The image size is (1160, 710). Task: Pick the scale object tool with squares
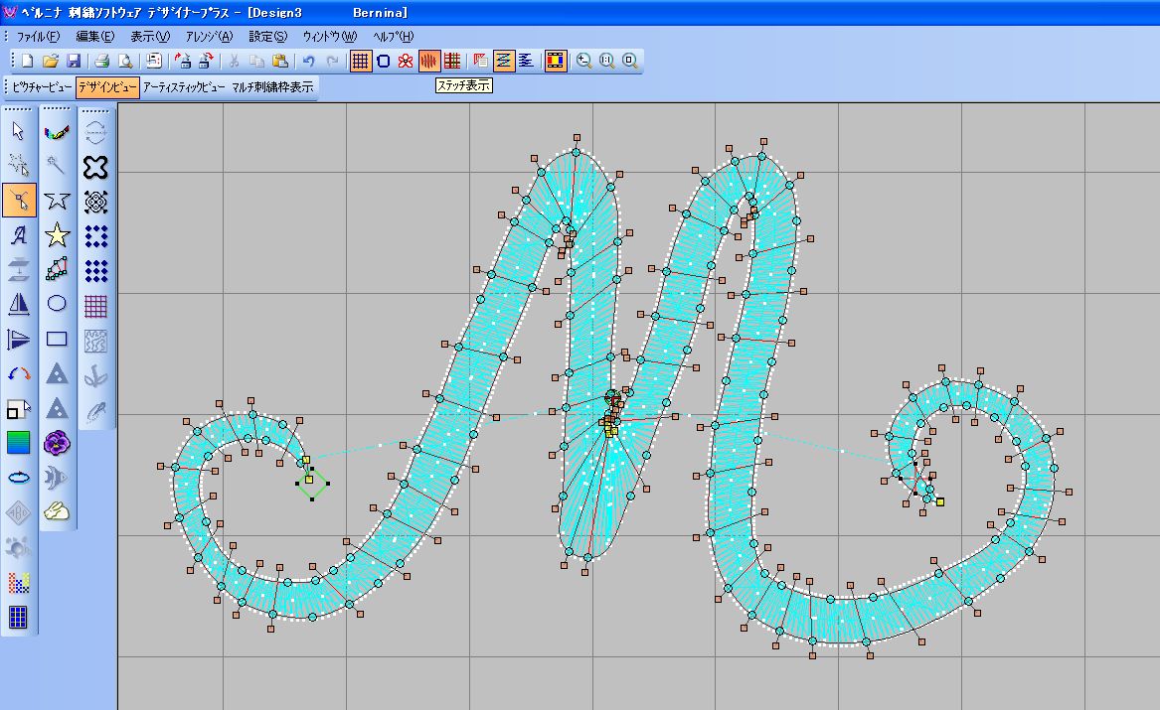(x=19, y=408)
